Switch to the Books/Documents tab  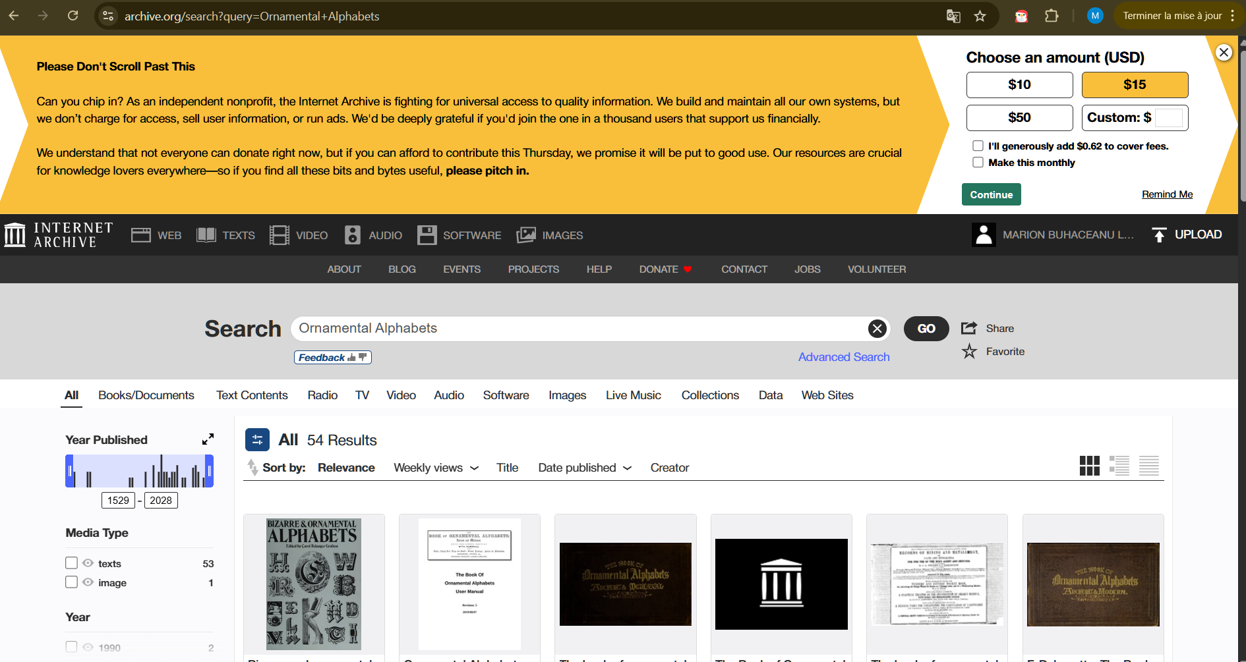point(146,395)
